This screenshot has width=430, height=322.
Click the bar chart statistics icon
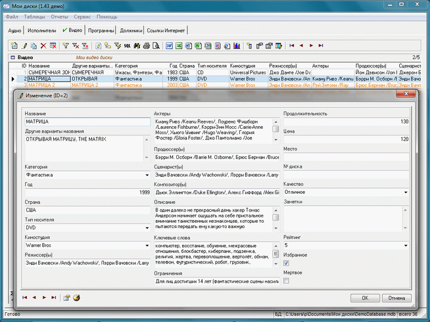(236, 46)
